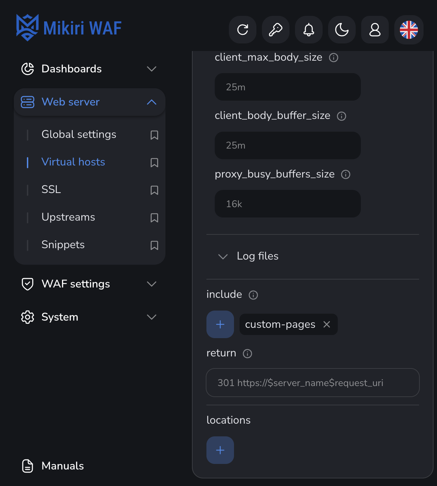Image resolution: width=437 pixels, height=486 pixels.
Task: Expand WAF settings chevron
Action: tap(152, 284)
